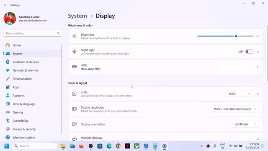Click the Gaming controller icon in sidebar
268x151 pixels.
(8, 112)
